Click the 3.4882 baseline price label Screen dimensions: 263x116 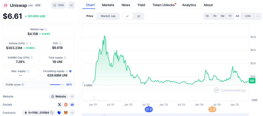(88, 85)
